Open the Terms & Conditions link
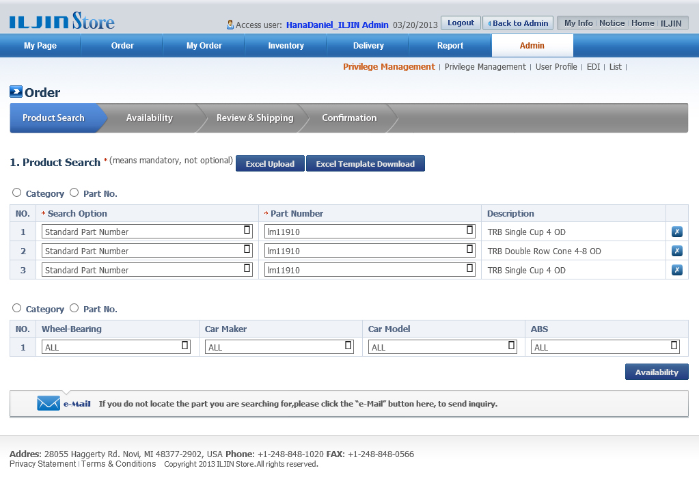The height and width of the screenshot is (479, 699). (119, 464)
